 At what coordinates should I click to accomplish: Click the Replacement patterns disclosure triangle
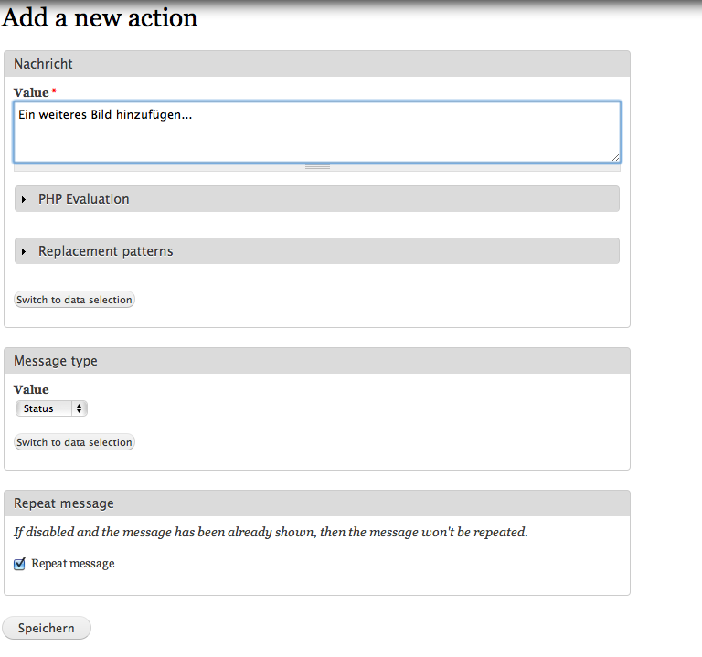pos(24,251)
